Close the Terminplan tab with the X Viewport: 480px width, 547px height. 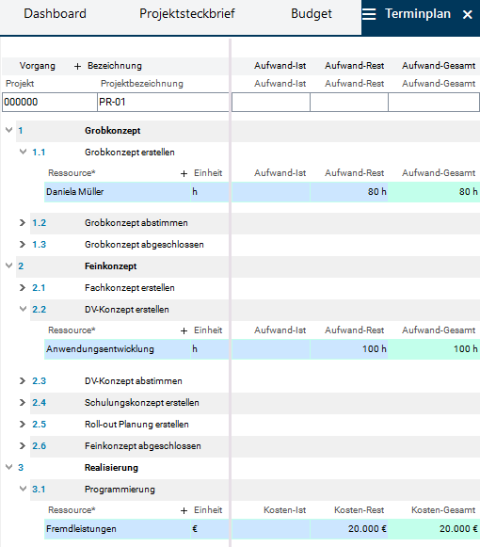467,14
